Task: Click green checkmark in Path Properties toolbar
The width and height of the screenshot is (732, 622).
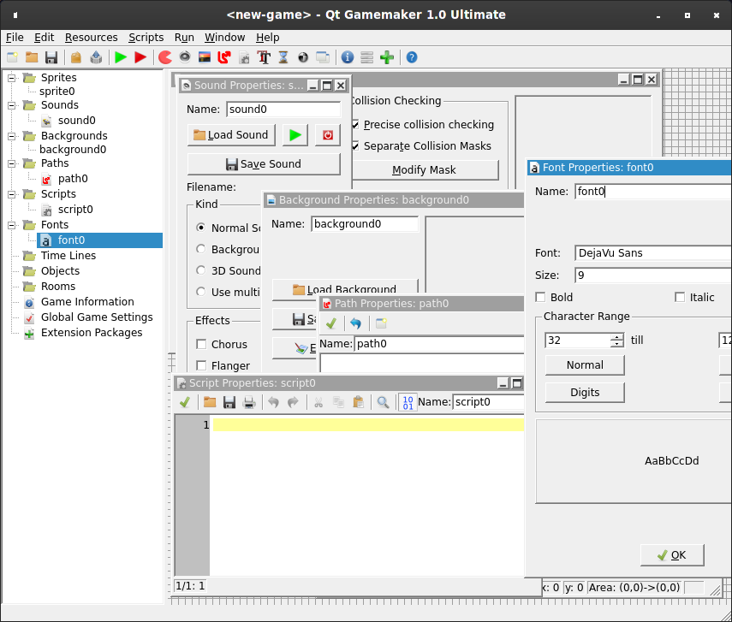Action: click(x=331, y=323)
